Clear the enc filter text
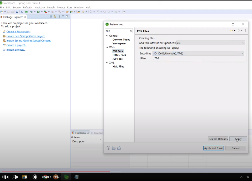 tap(131, 31)
